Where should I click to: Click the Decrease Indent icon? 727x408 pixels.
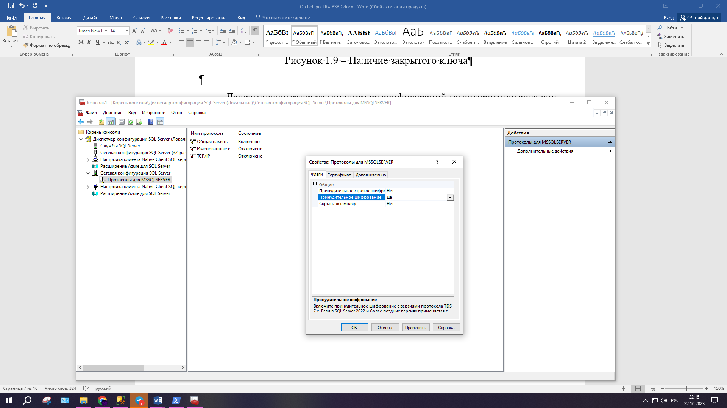[x=223, y=31]
